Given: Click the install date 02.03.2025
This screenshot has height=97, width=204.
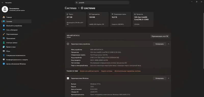Looking at the screenshot, I should click(x=94, y=89).
